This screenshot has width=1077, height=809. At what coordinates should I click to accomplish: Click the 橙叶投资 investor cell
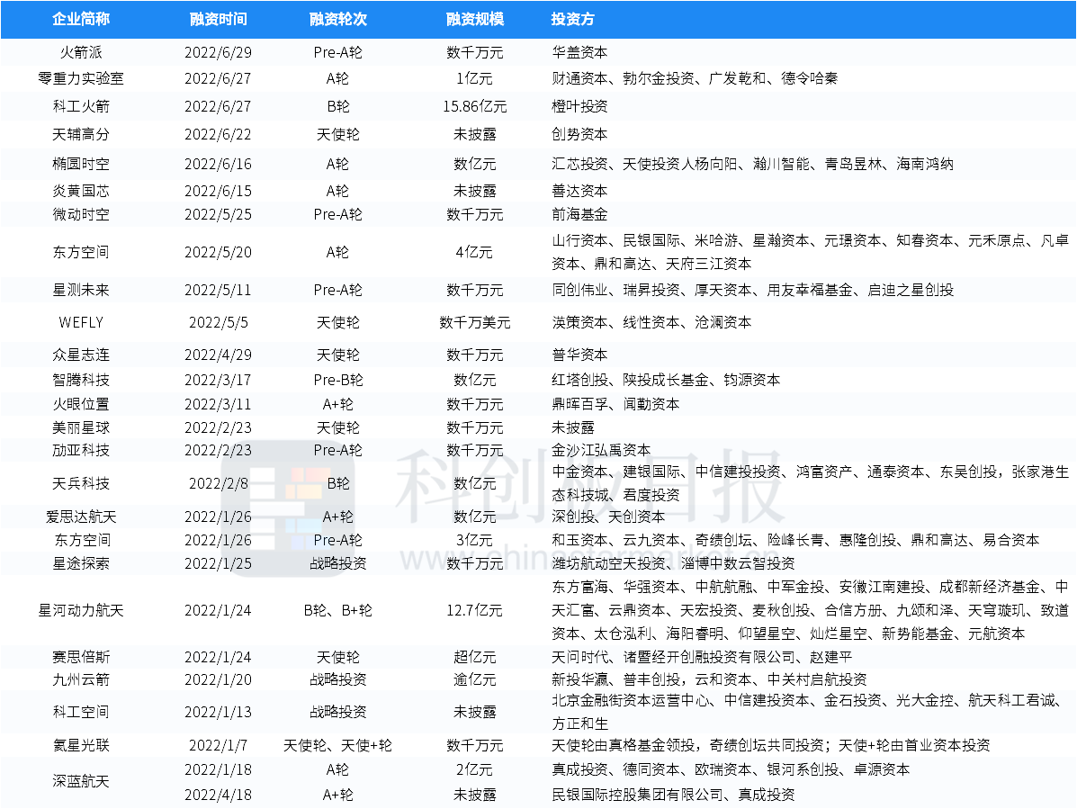click(579, 106)
